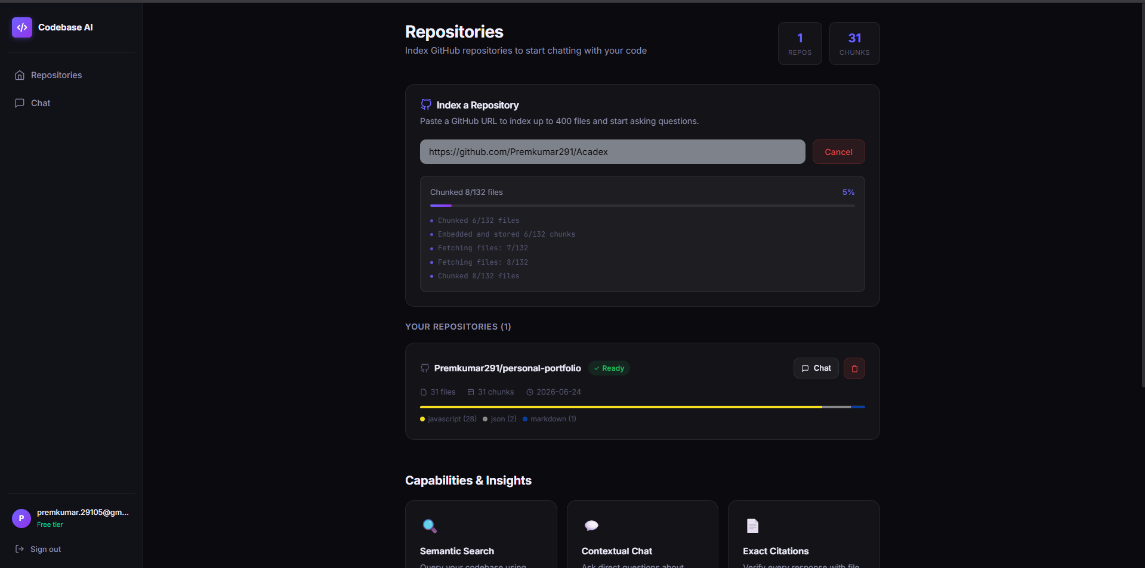Click the page vertical scrollbar

1142,197
